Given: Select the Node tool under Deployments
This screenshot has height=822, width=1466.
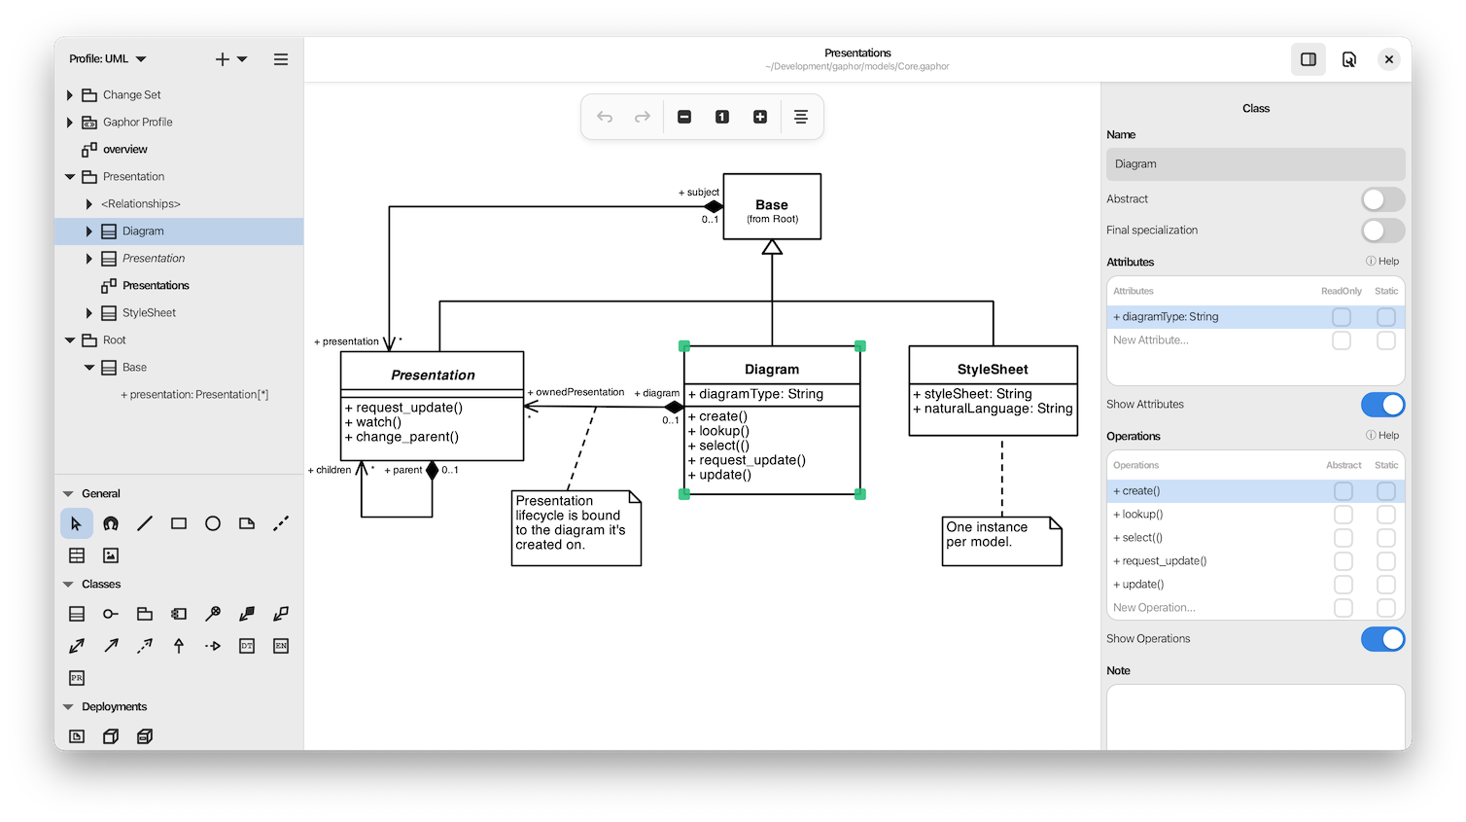Looking at the screenshot, I should pos(111,736).
